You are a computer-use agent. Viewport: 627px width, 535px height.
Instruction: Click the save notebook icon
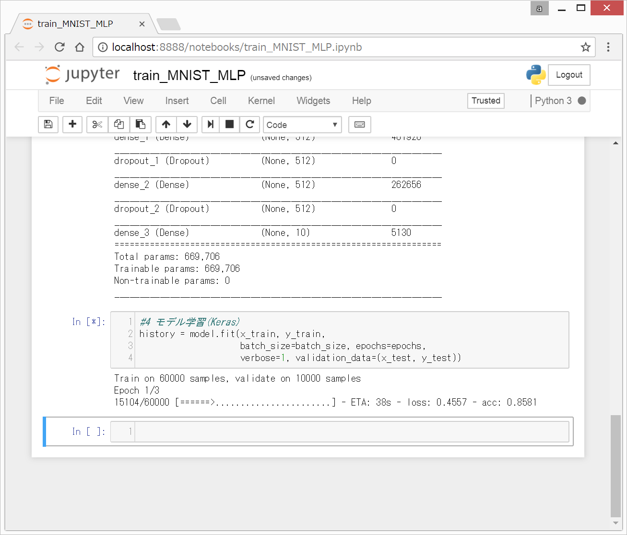(48, 125)
